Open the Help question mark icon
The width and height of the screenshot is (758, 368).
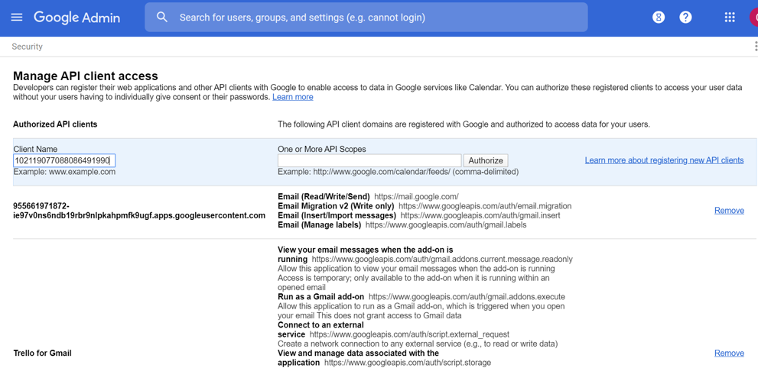(x=685, y=17)
